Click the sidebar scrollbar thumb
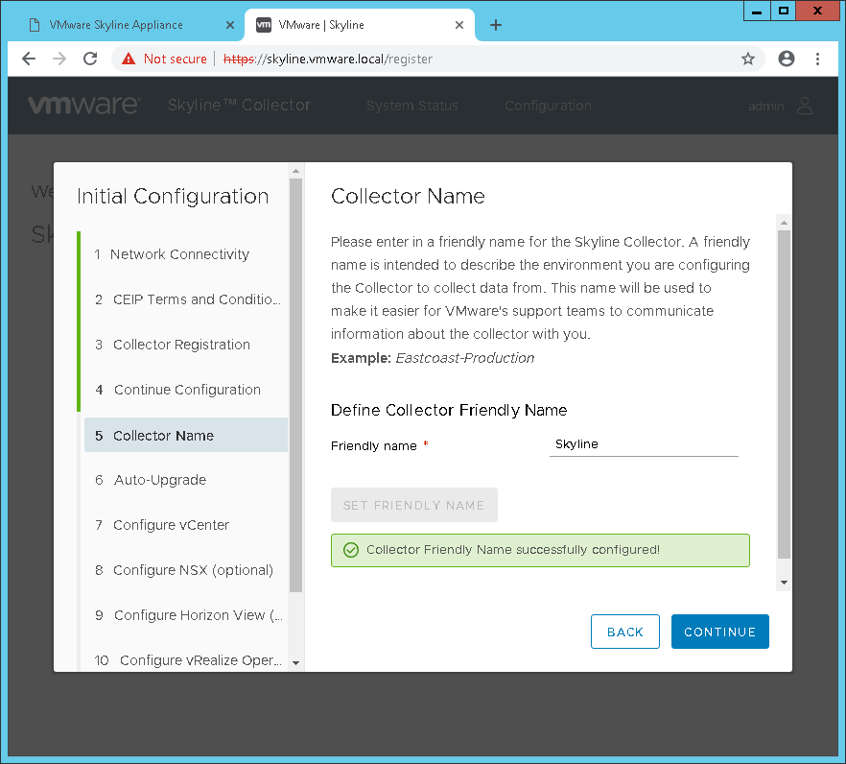This screenshot has width=846, height=764. (295, 386)
